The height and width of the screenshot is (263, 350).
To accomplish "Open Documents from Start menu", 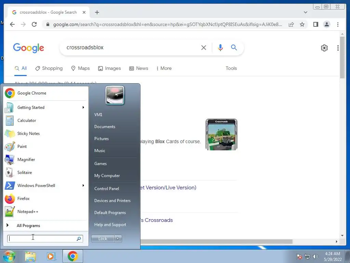I will (105, 127).
